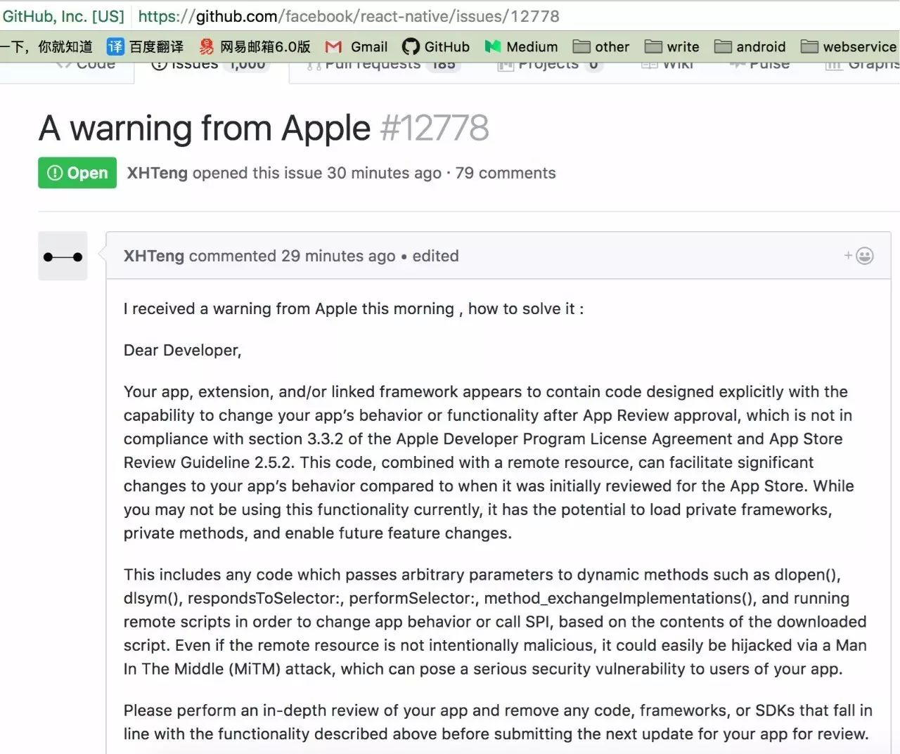Click the '79 comments' text
The height and width of the screenshot is (754, 900).
[506, 173]
